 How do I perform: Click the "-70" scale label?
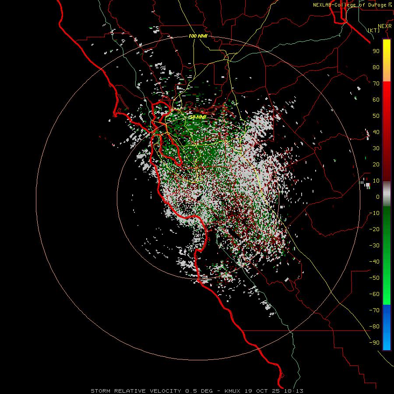(x=374, y=310)
